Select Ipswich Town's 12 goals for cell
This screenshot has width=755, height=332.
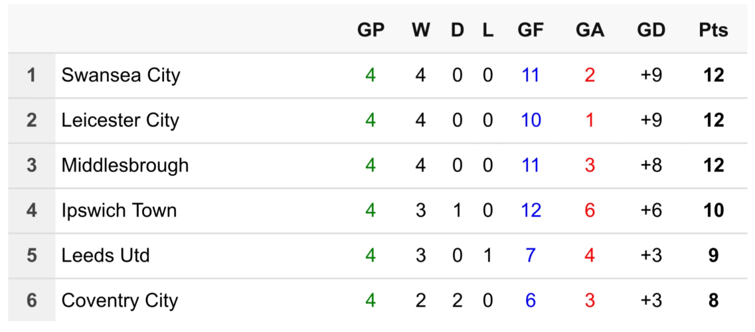point(531,210)
